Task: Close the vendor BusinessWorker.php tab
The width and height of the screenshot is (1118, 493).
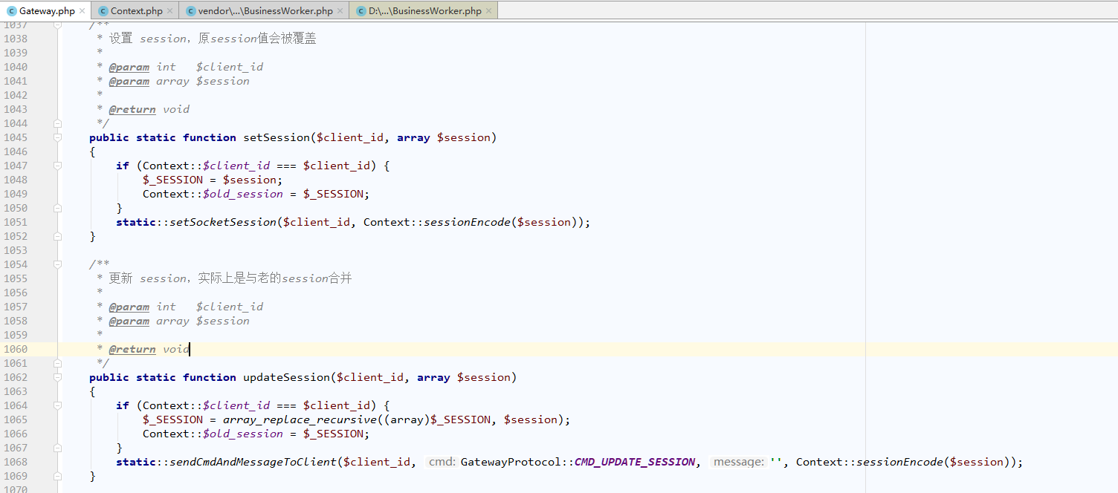Action: point(340,11)
